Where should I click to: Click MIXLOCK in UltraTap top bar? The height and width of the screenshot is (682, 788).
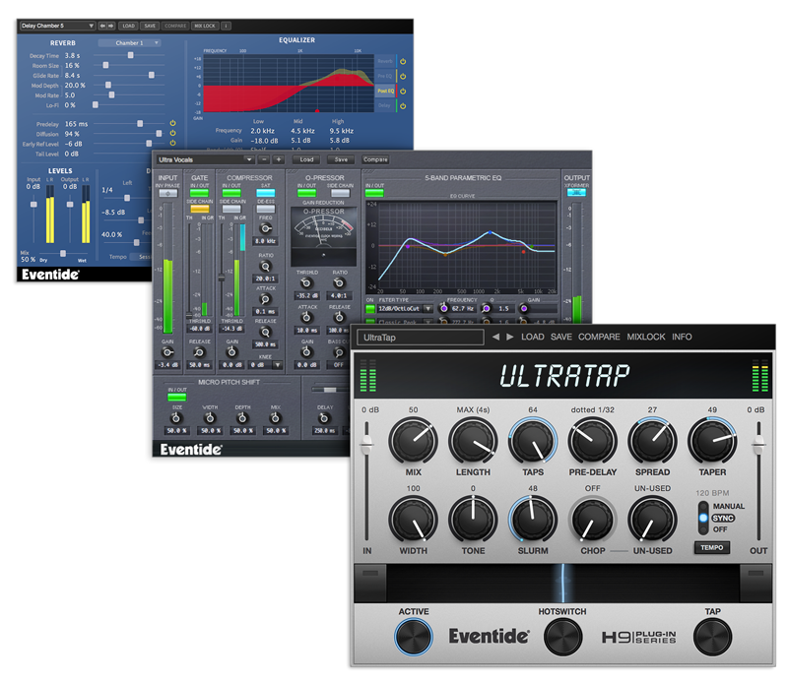[x=646, y=338]
